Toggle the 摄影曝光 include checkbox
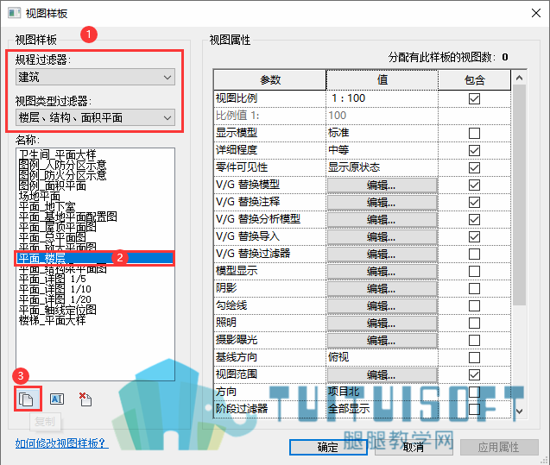 click(x=474, y=340)
